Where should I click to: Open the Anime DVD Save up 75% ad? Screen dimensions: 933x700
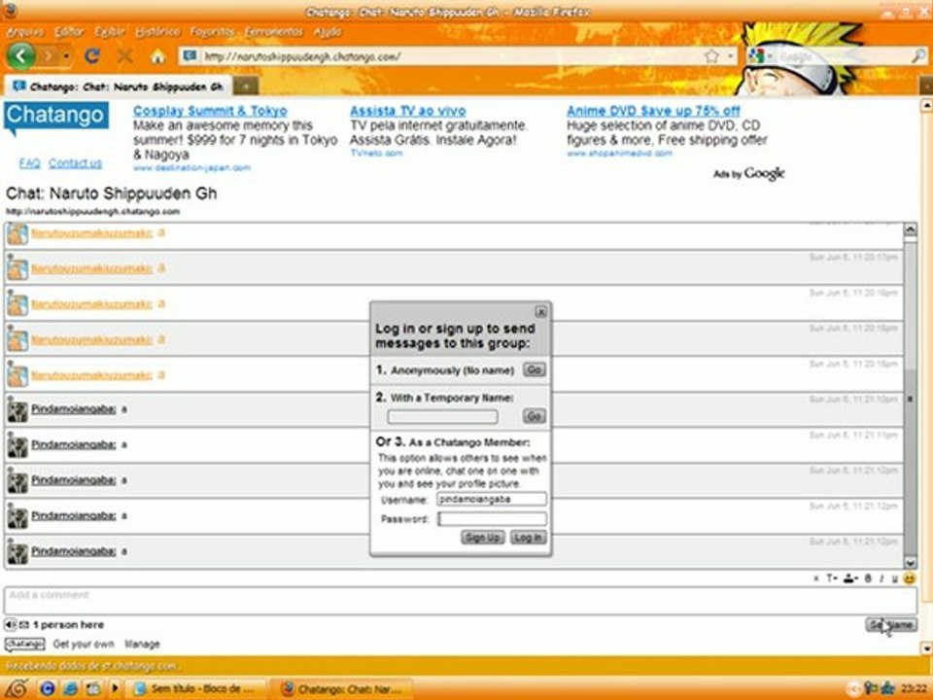(653, 111)
